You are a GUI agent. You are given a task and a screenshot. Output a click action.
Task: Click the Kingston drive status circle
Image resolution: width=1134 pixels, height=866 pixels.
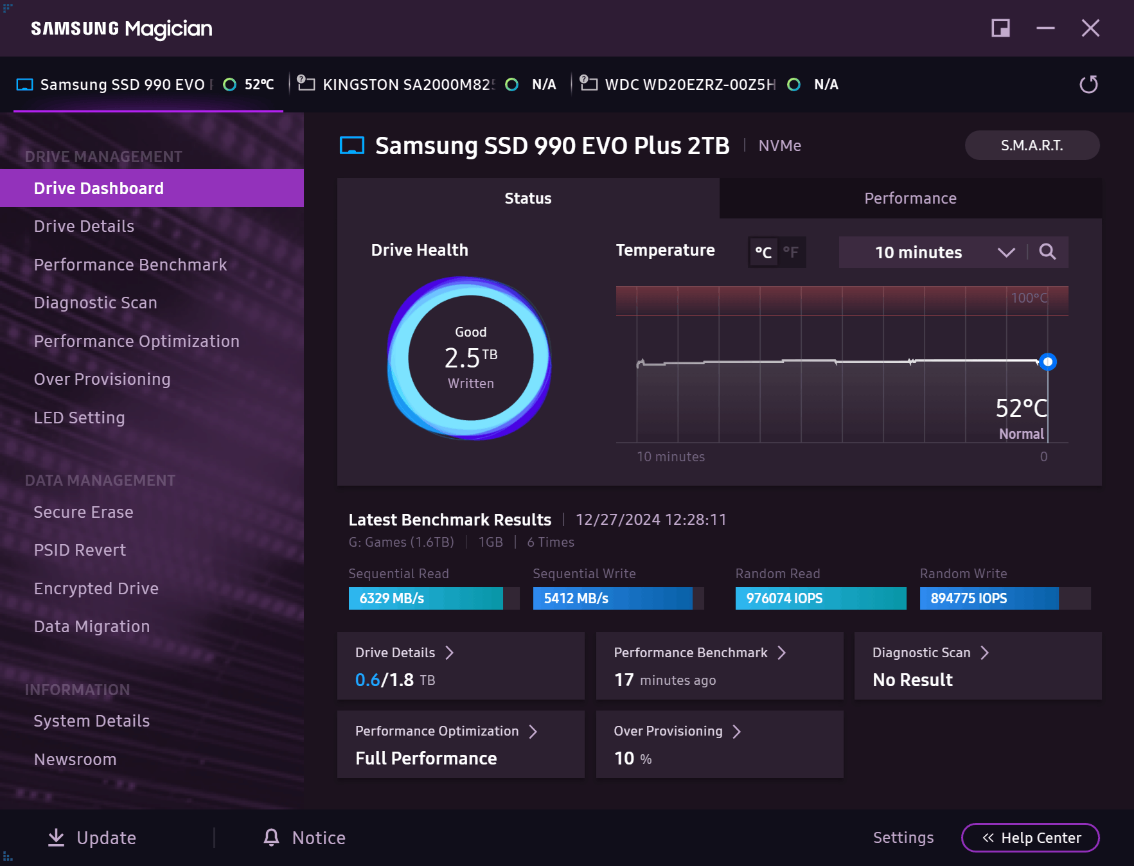click(512, 85)
